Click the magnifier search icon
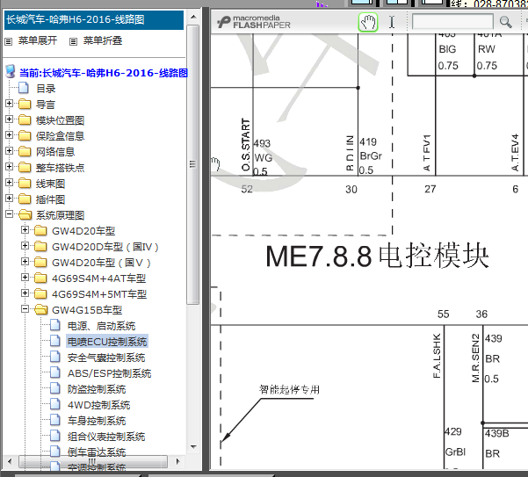Image resolution: width=528 pixels, height=477 pixels. 506,22
